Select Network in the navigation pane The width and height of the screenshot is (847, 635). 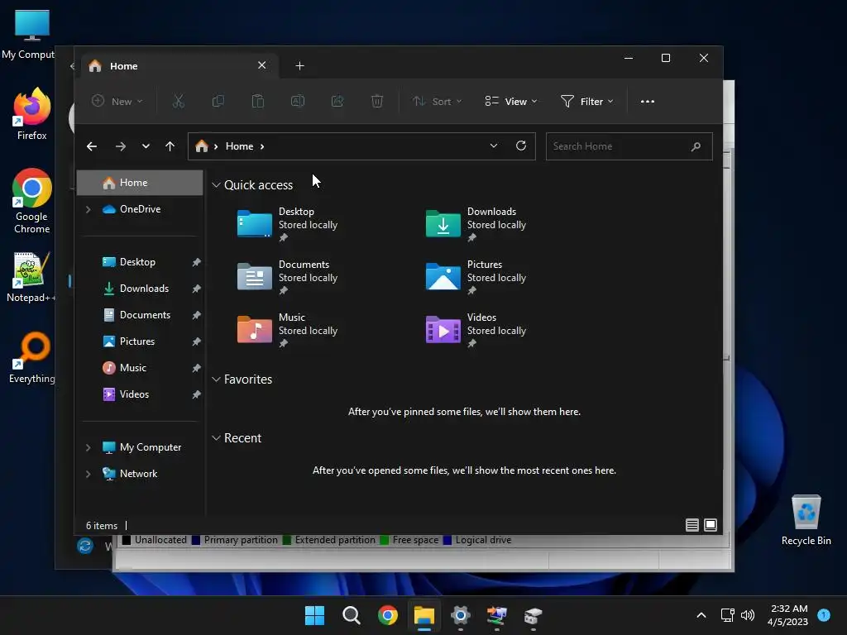click(x=138, y=474)
